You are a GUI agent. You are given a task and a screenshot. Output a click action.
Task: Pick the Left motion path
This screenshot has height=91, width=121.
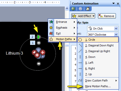coord(98,63)
